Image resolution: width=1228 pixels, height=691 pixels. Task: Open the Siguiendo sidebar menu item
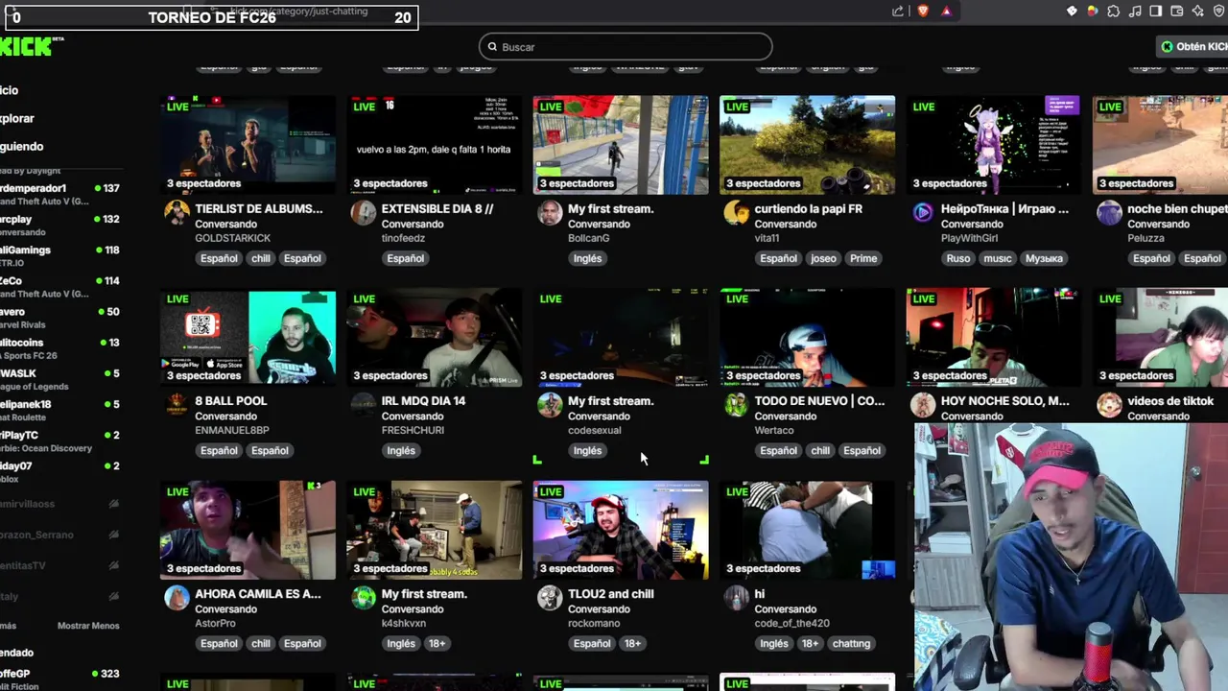22,146
